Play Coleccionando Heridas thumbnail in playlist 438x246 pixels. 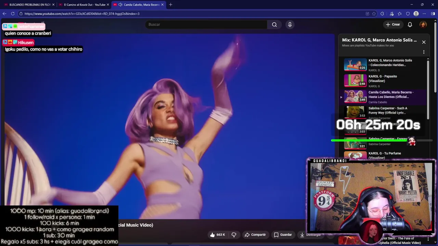355,64
